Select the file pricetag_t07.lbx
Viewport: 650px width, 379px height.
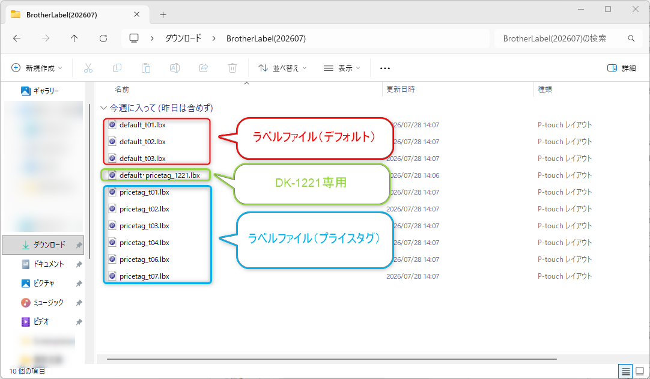pyautogui.click(x=144, y=276)
